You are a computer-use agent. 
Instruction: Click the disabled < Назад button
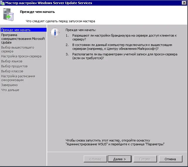coord(95,159)
